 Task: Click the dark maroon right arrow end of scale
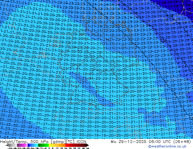tap(88, 145)
